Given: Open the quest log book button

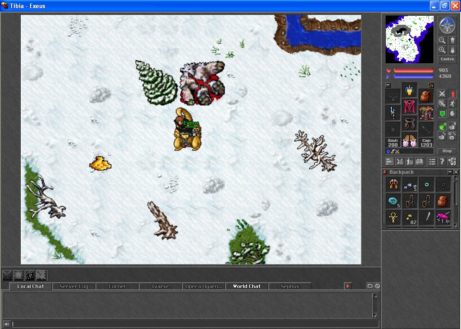Looking at the screenshot, I should (x=420, y=162).
